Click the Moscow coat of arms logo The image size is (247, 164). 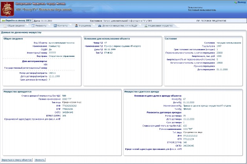tap(7, 9)
